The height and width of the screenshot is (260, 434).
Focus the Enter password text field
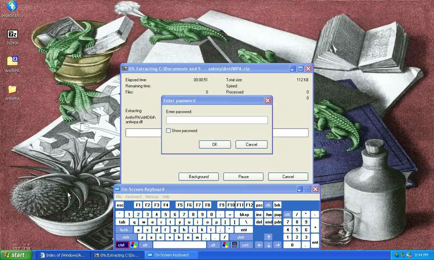(217, 120)
